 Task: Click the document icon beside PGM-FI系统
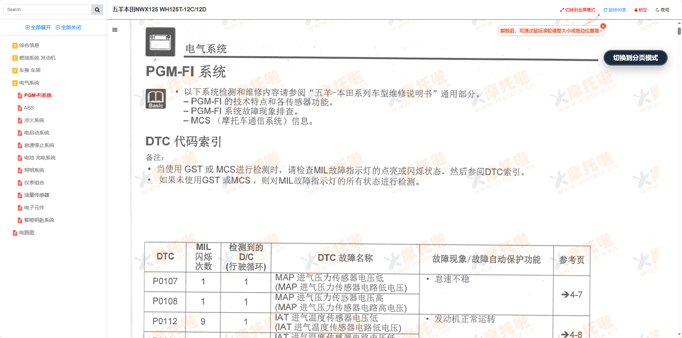(20, 96)
